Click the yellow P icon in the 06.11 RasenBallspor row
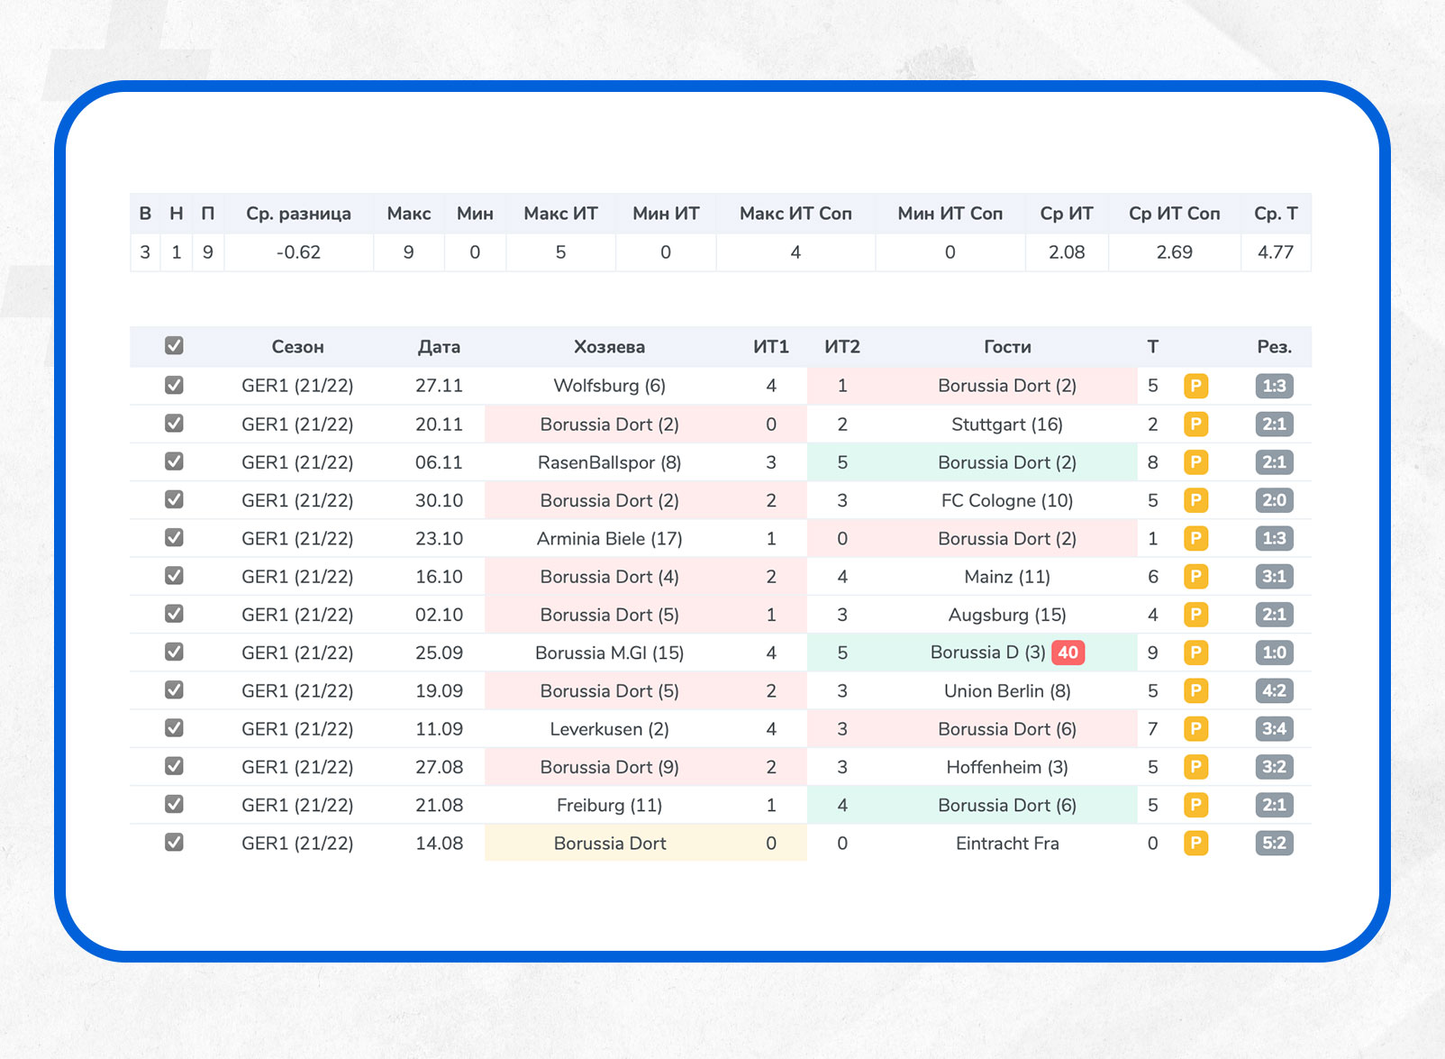Viewport: 1445px width, 1059px height. point(1195,462)
